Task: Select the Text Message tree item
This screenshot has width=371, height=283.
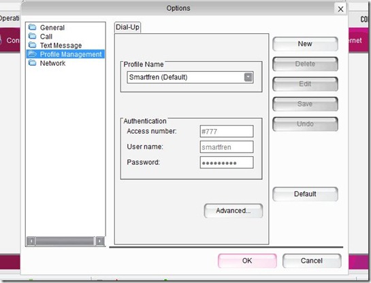Action: pos(61,45)
